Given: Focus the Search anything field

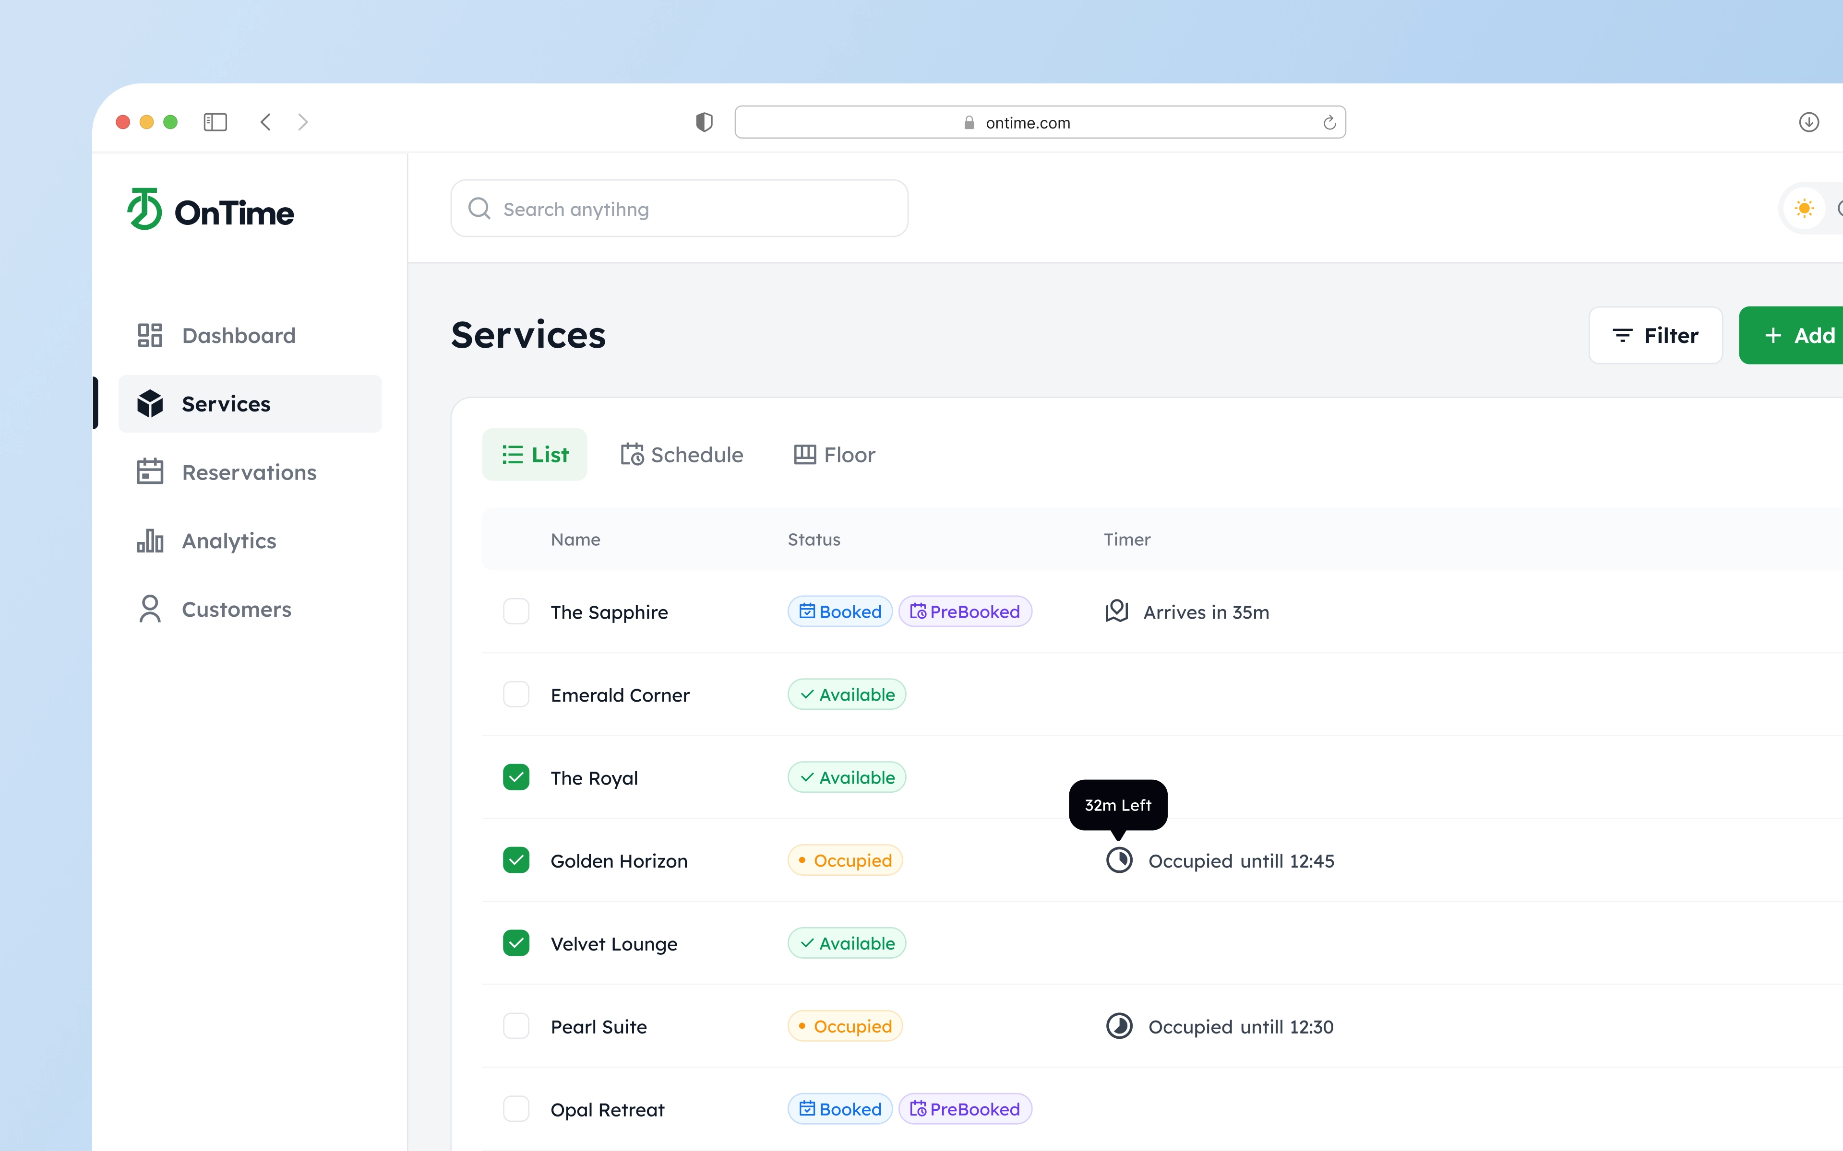Looking at the screenshot, I should click(x=679, y=209).
